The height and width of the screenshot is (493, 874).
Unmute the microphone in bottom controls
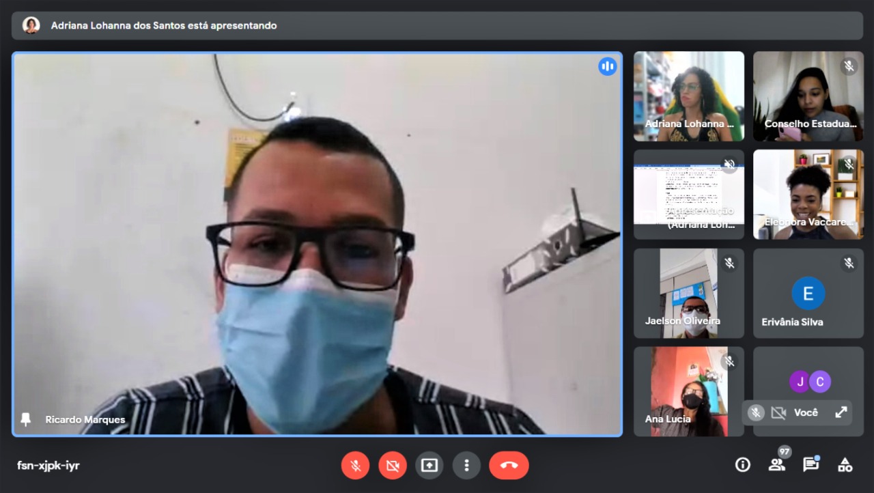click(x=355, y=466)
